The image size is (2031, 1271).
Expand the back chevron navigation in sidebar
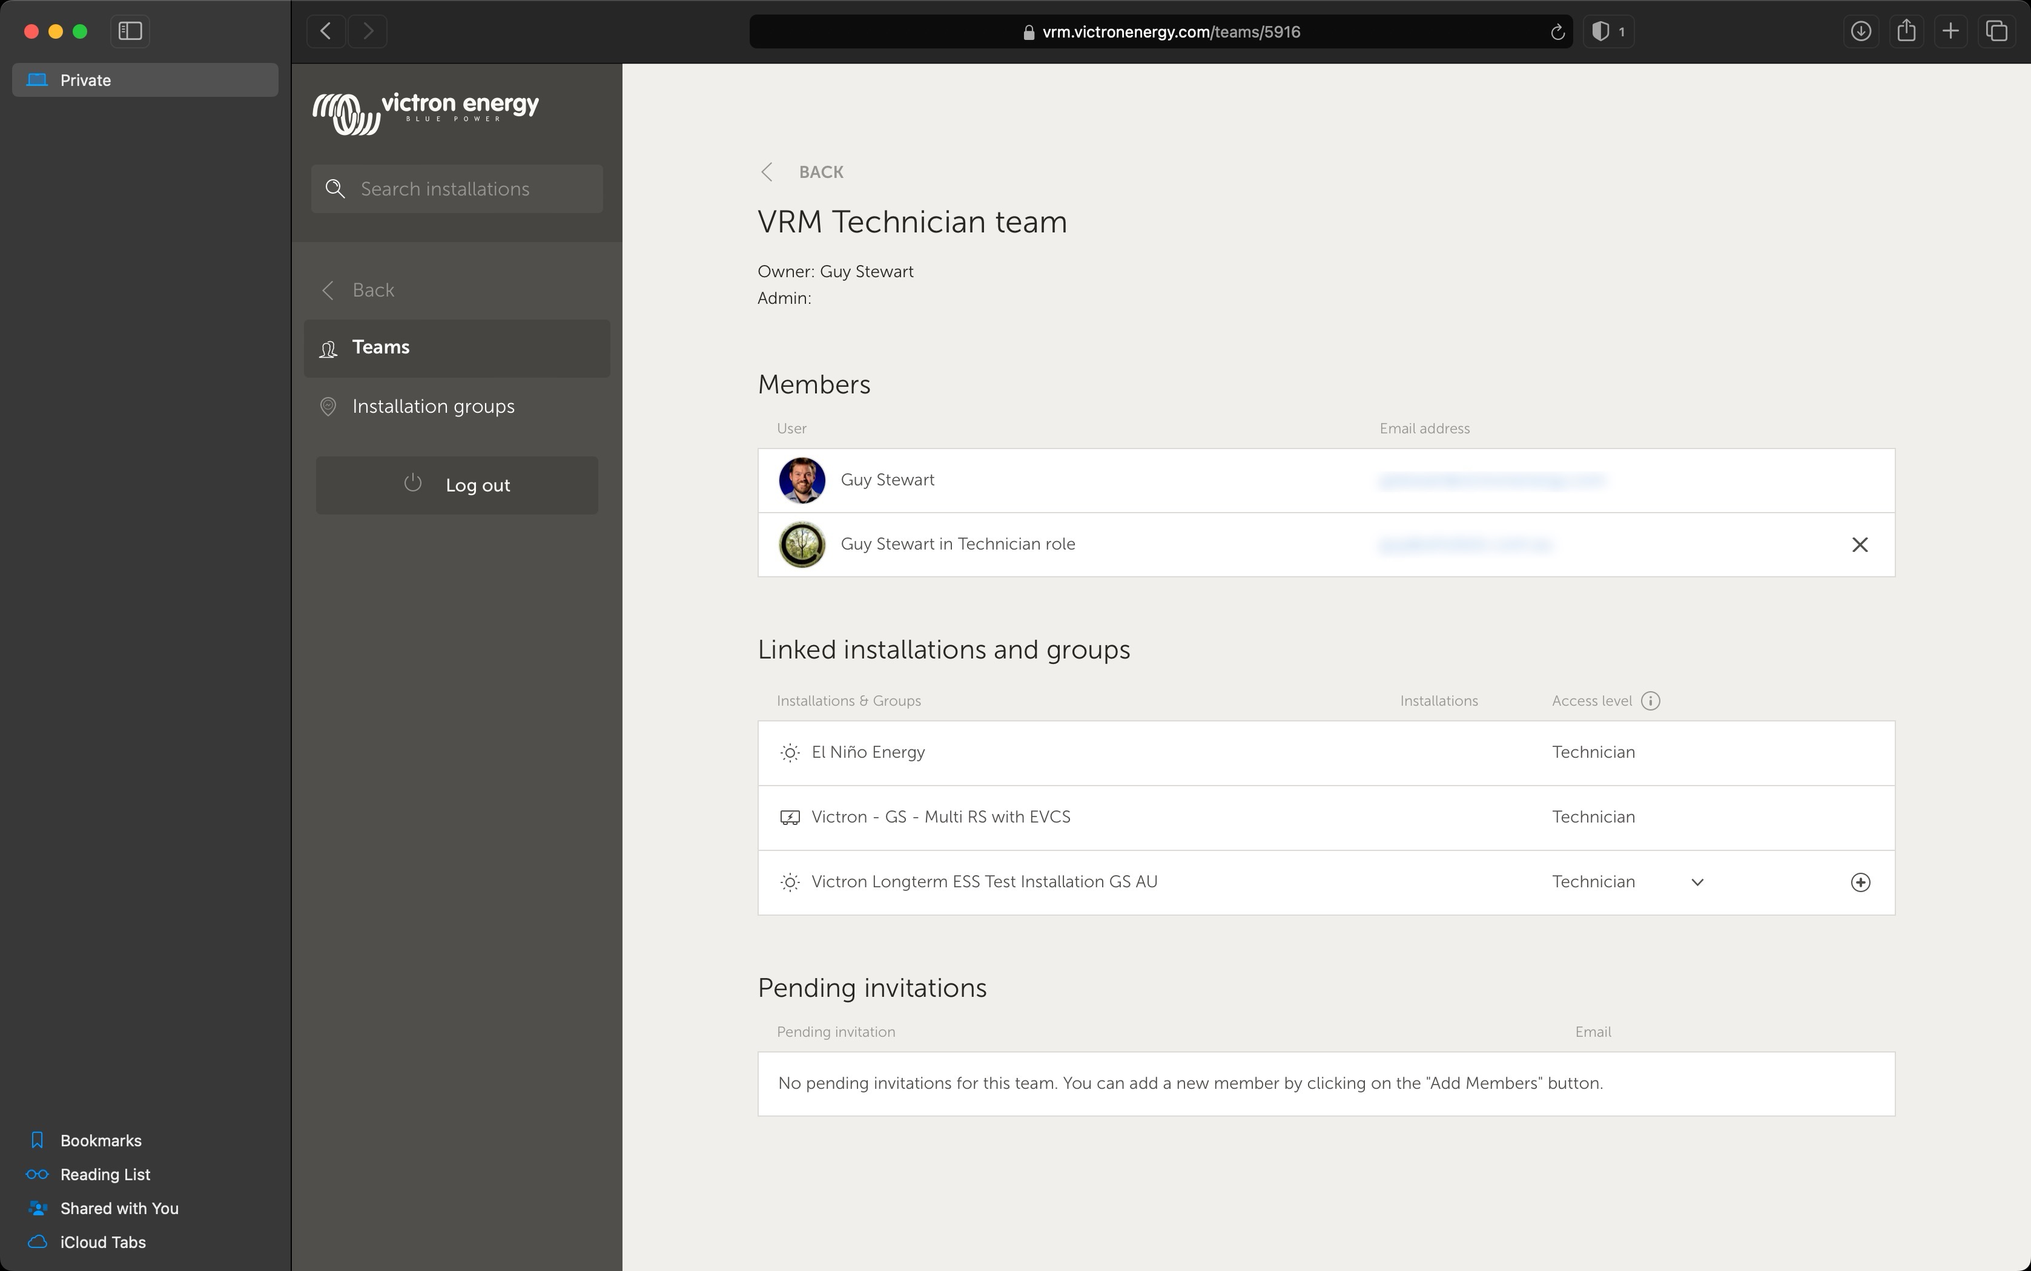click(x=328, y=290)
